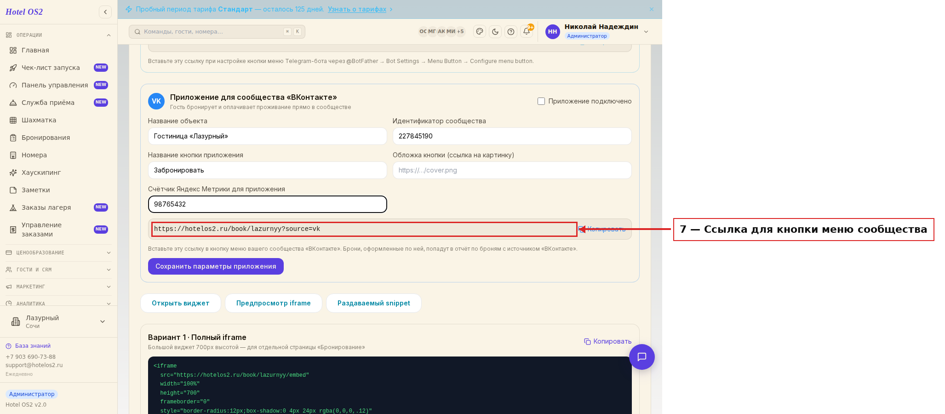This screenshot has width=945, height=414.
Task: Click the Вариант 1 · Полный iframe heading
Action: pyautogui.click(x=197, y=337)
